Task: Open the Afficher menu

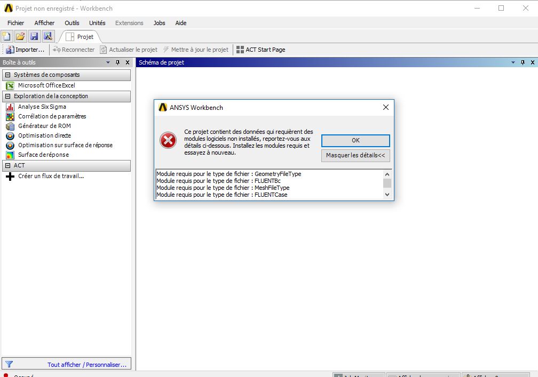Action: point(44,23)
